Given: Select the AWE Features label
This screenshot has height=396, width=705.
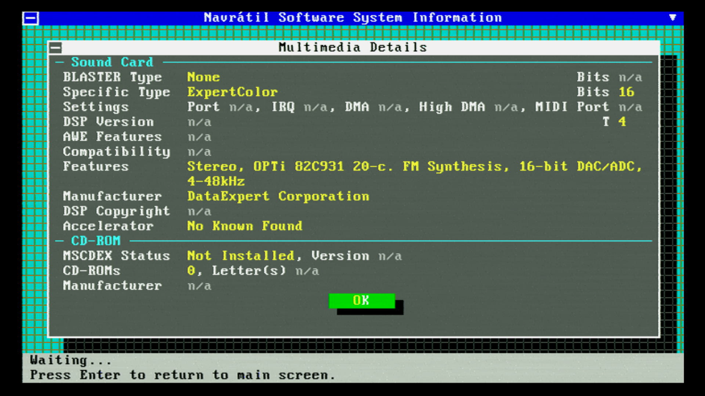Looking at the screenshot, I should pyautogui.click(x=112, y=136).
